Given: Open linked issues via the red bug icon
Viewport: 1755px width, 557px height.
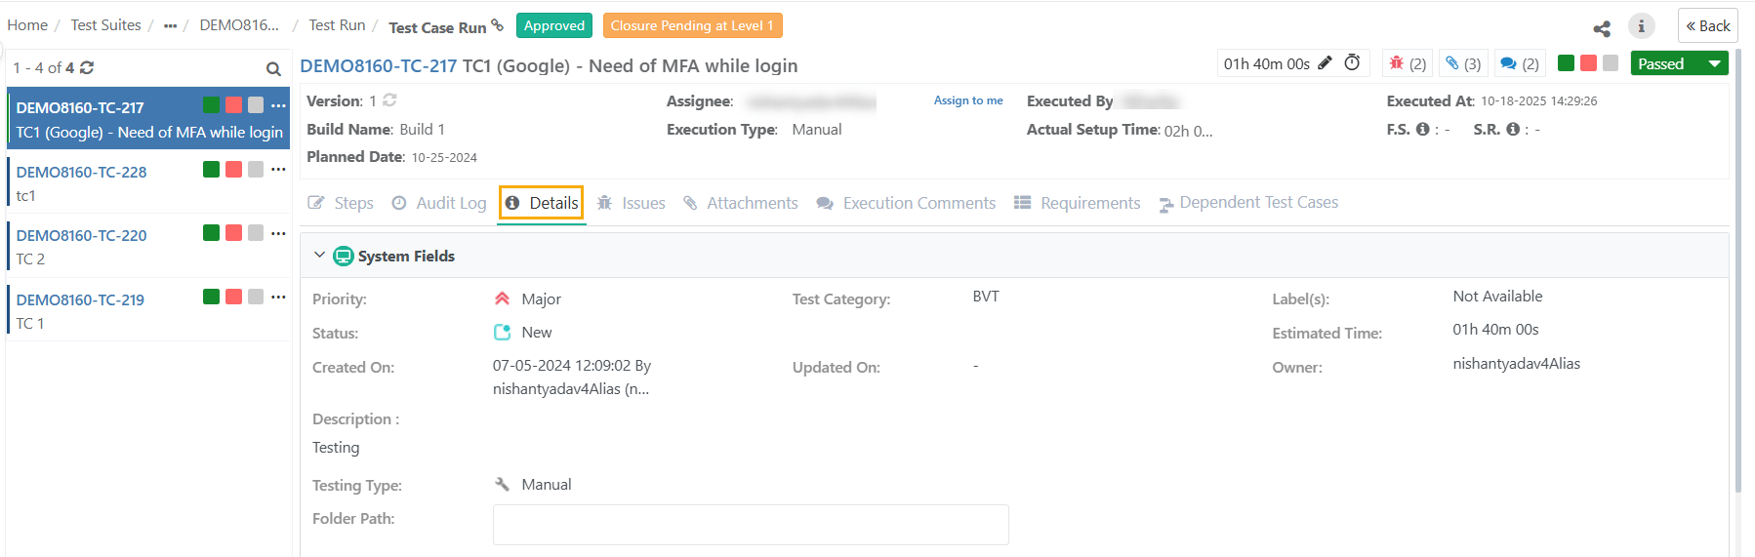Looking at the screenshot, I should pos(1407,63).
